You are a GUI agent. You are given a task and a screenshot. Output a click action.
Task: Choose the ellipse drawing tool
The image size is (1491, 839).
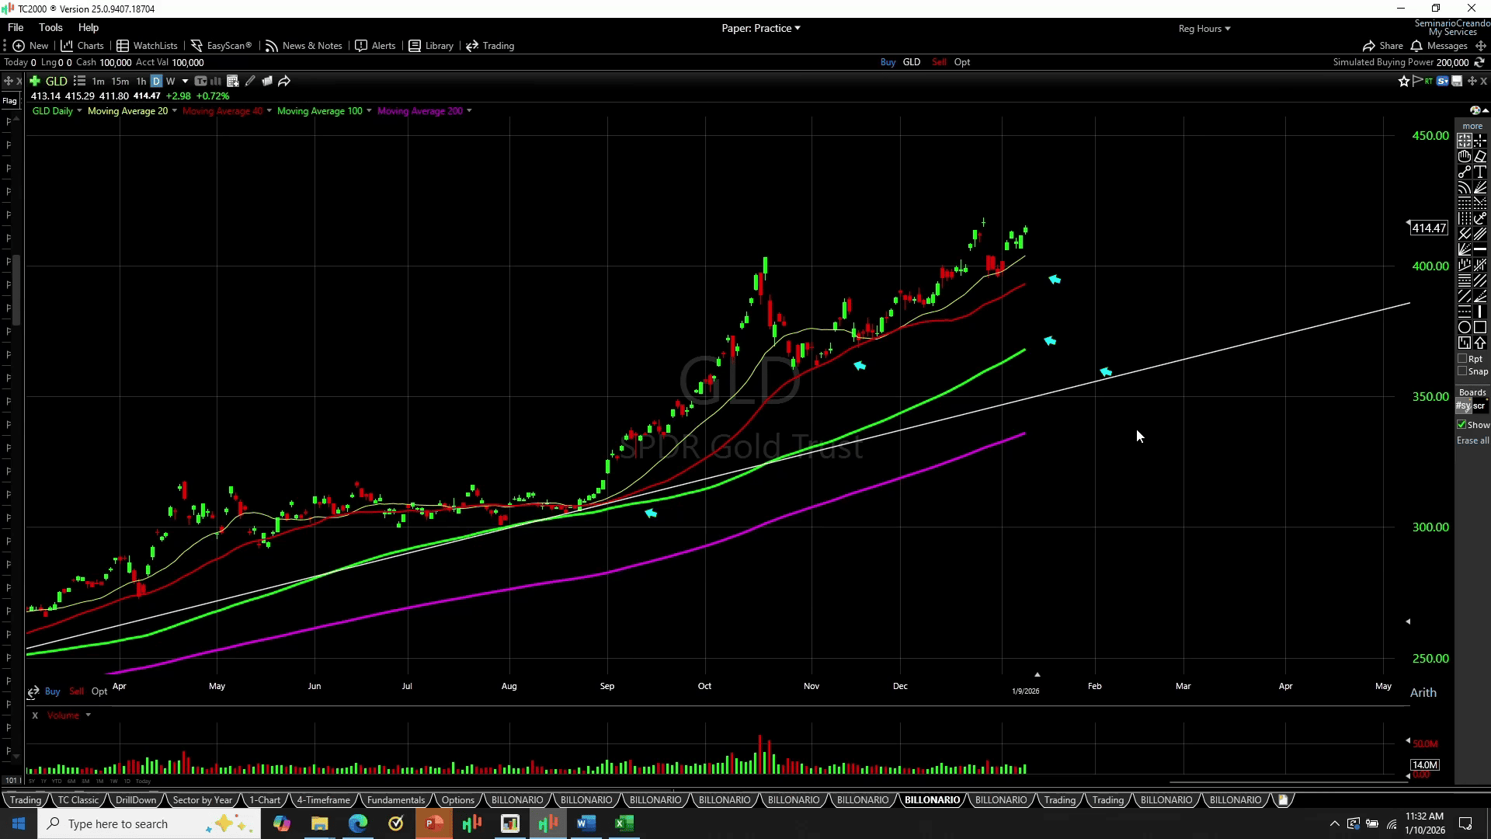[x=1465, y=327]
